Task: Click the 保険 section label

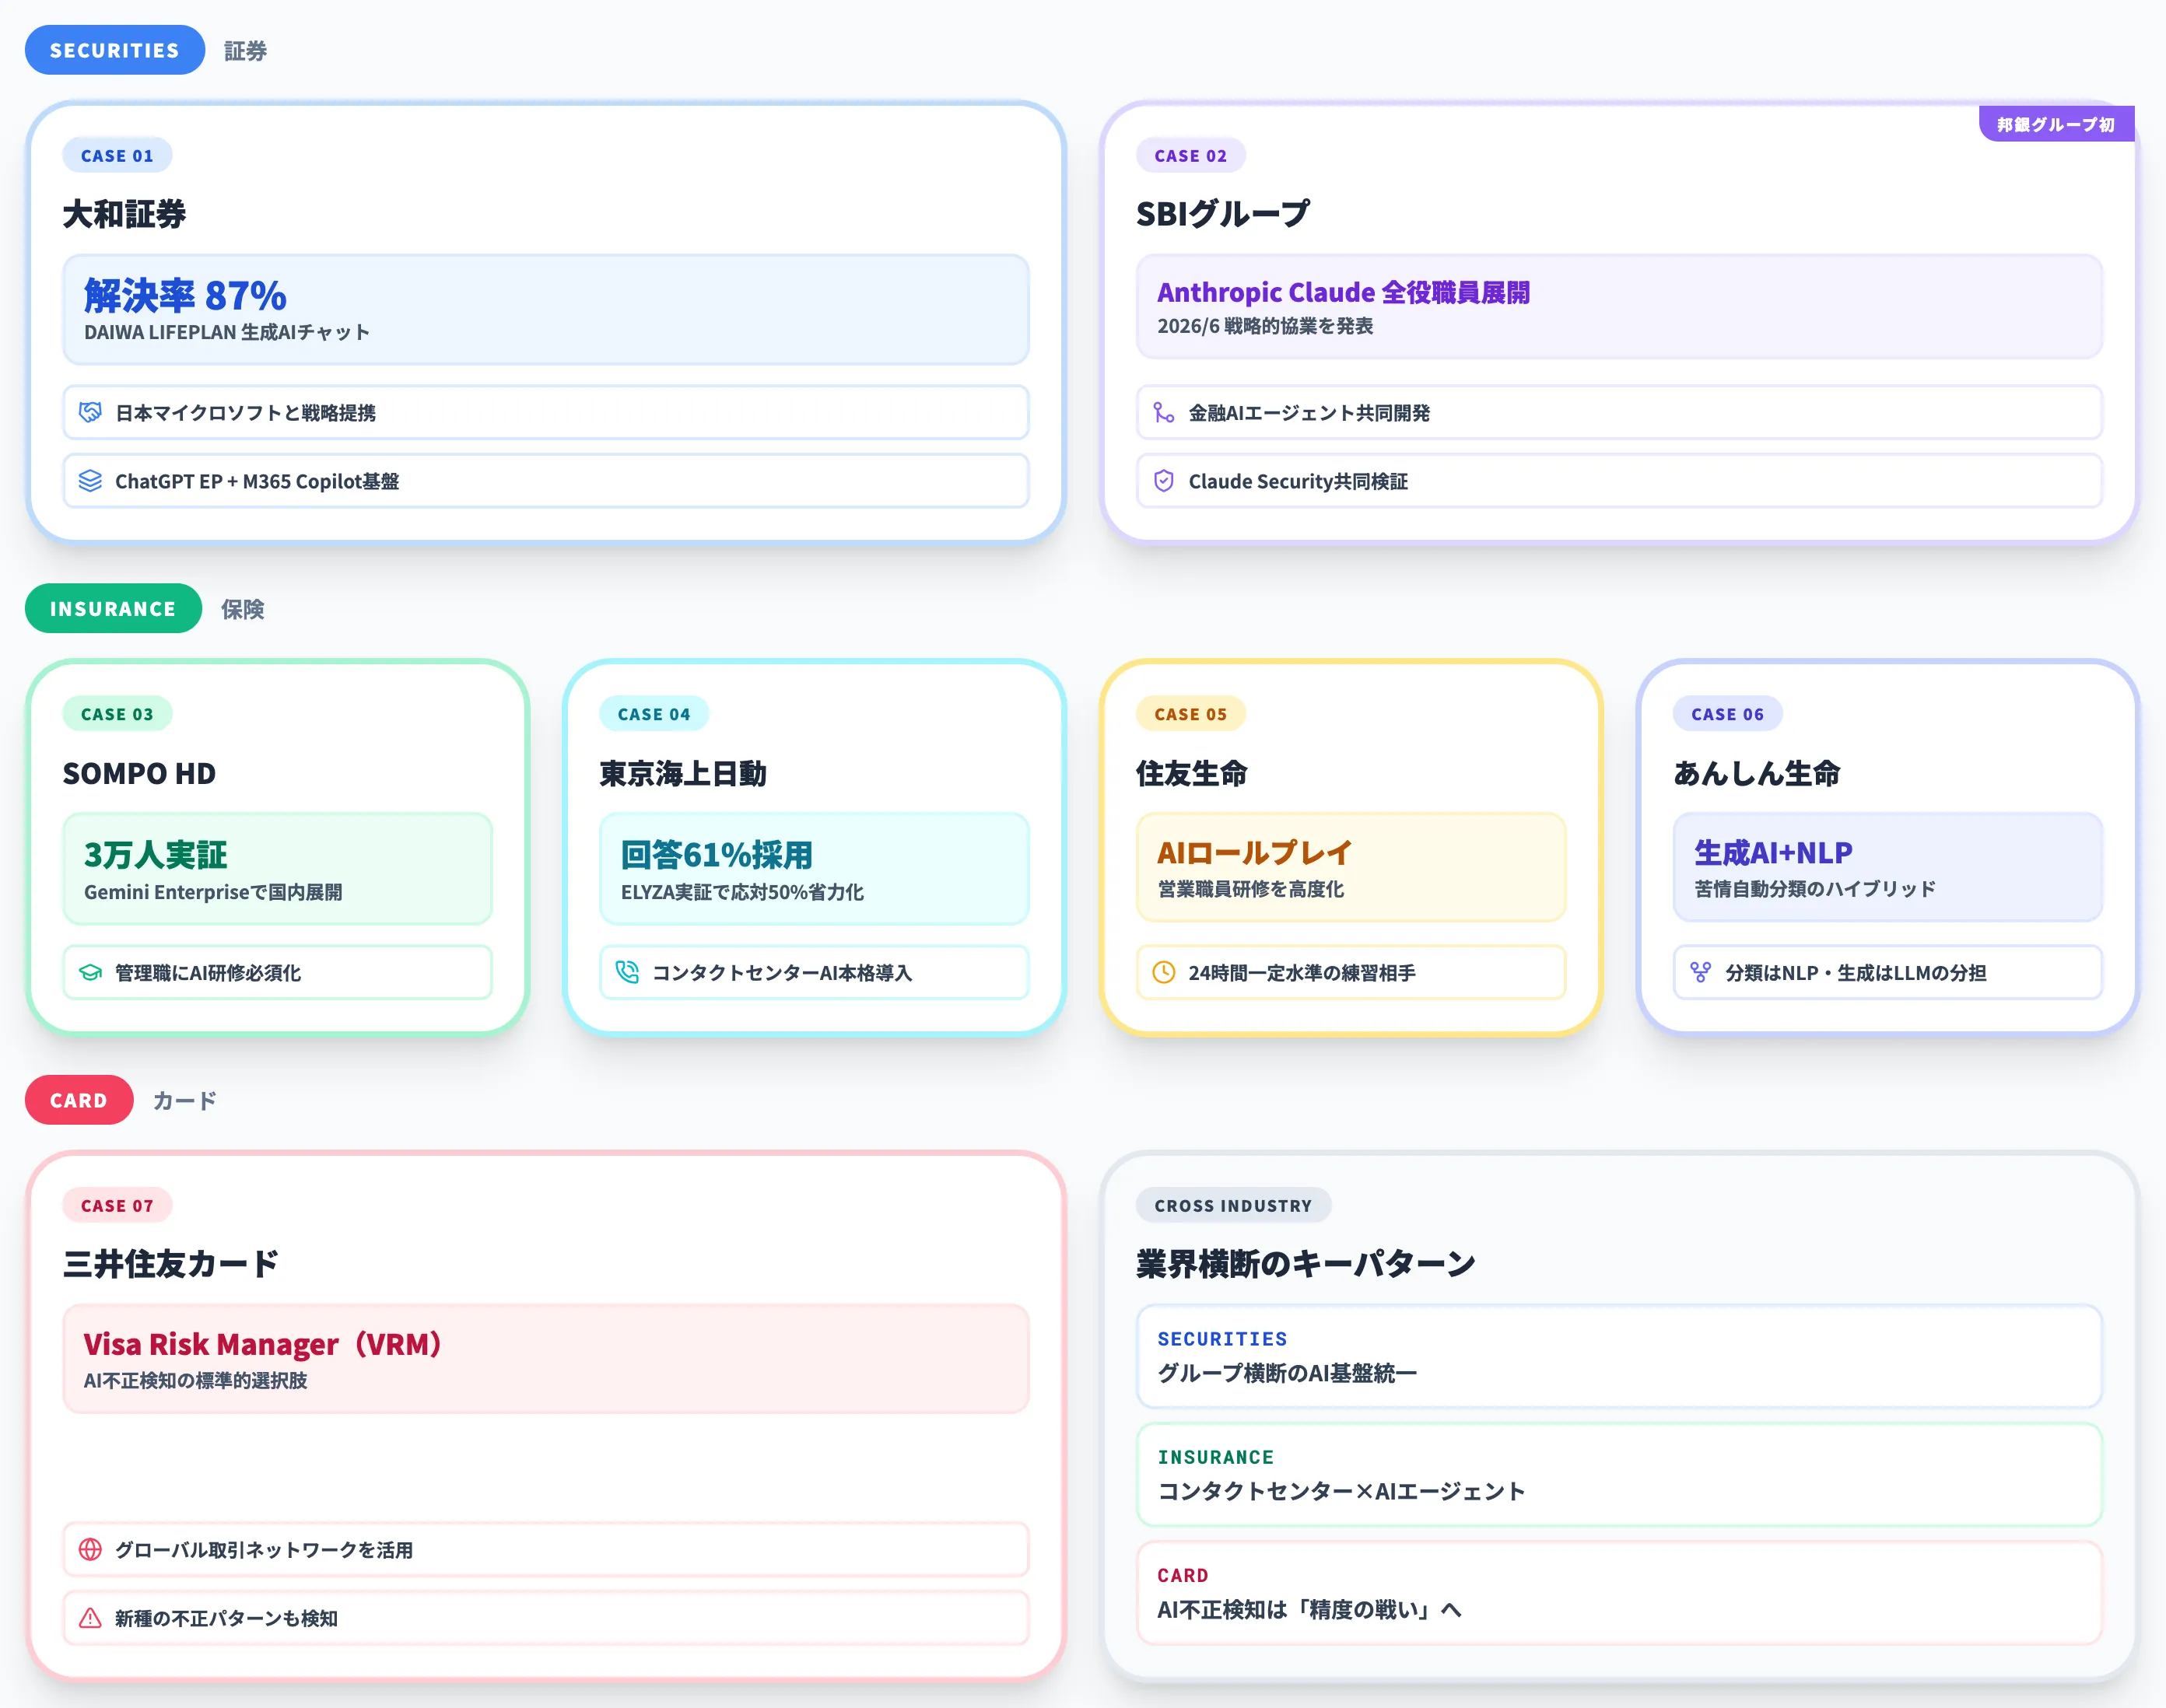Action: (x=242, y=609)
